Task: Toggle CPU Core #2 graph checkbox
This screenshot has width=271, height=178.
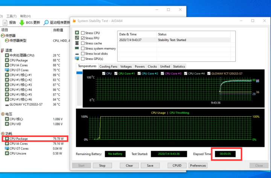Action: pyautogui.click(x=139, y=73)
